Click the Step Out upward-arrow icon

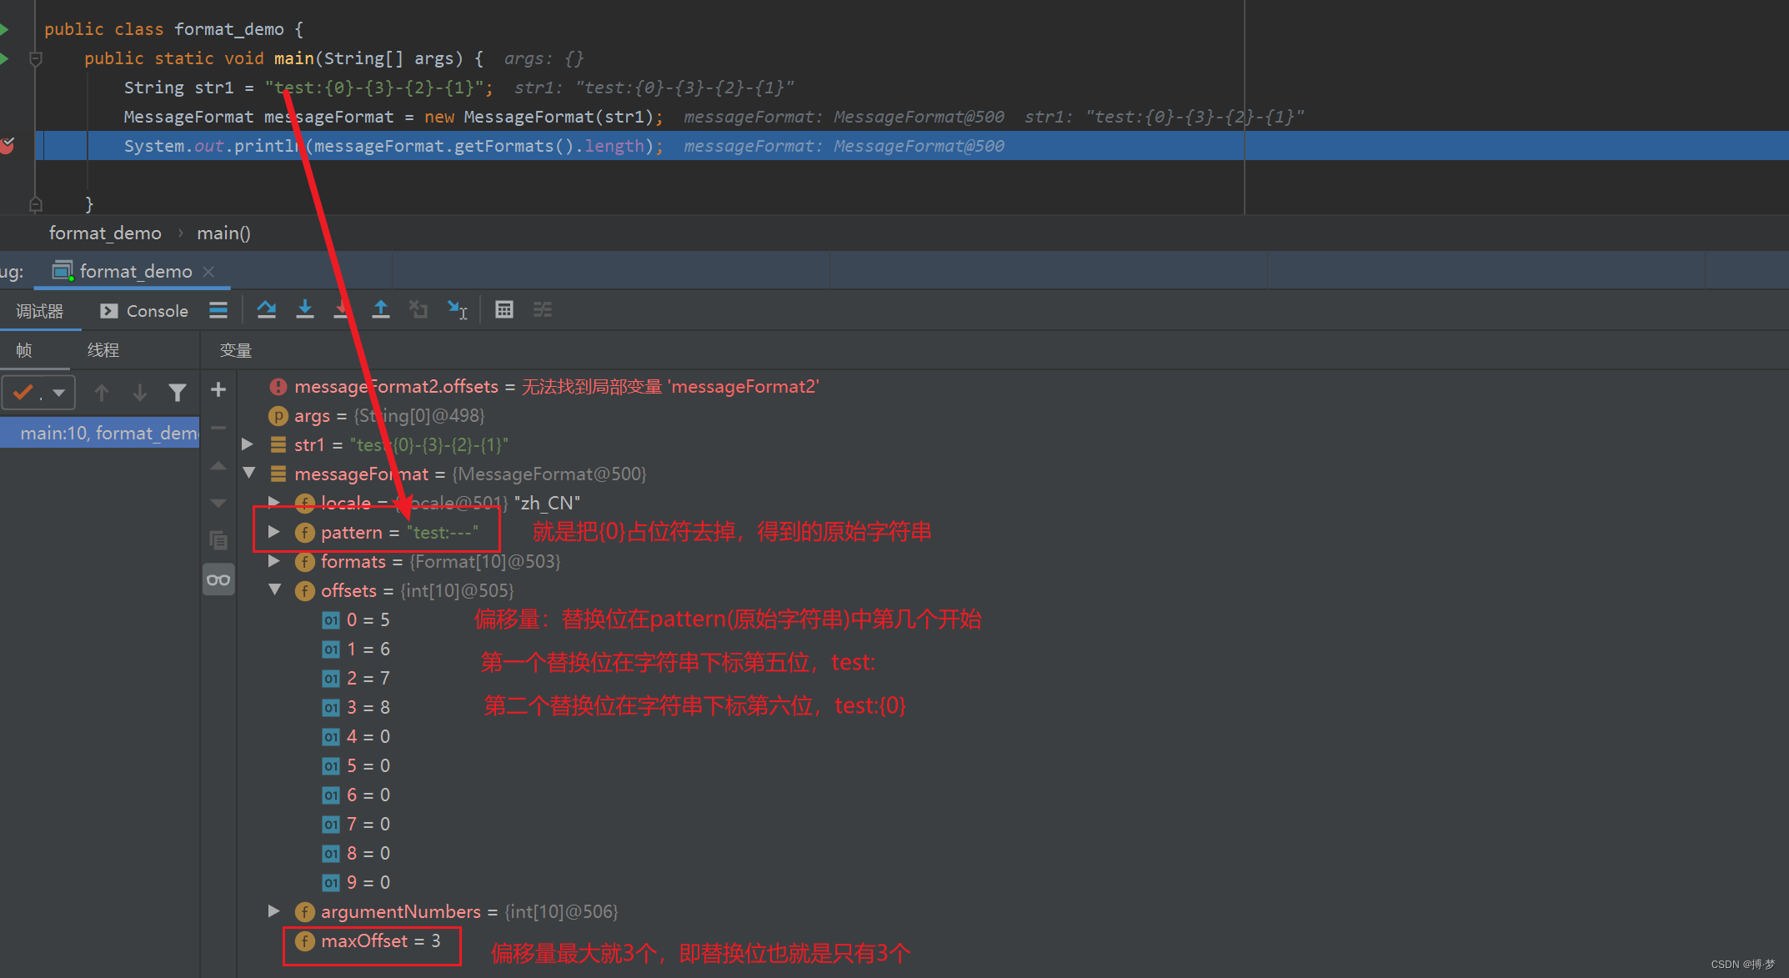pyautogui.click(x=380, y=310)
